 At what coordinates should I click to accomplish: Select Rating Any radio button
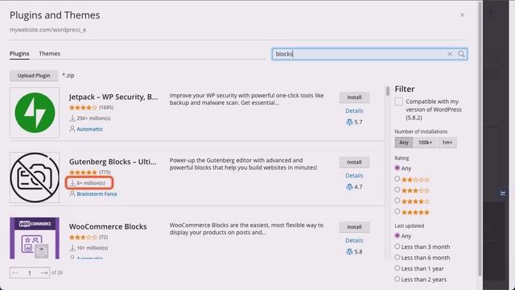(397, 168)
